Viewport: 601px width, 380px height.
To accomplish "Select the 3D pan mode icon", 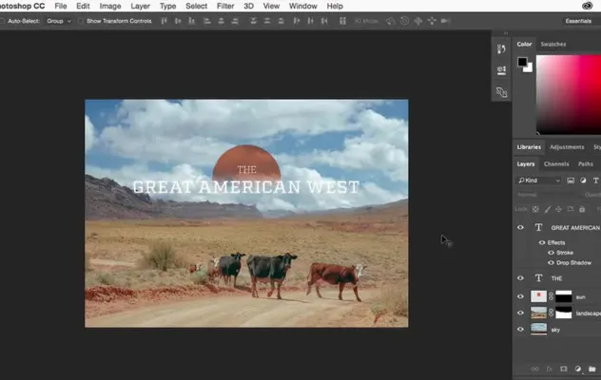I will tap(417, 21).
